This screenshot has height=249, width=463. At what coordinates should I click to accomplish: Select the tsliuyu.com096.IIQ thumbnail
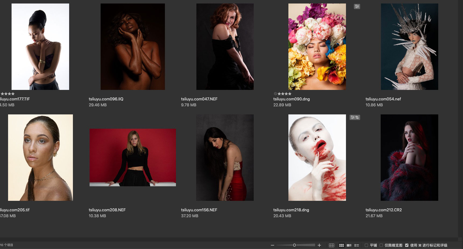(x=133, y=47)
